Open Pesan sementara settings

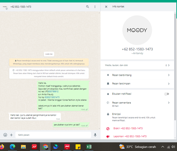[137, 104]
